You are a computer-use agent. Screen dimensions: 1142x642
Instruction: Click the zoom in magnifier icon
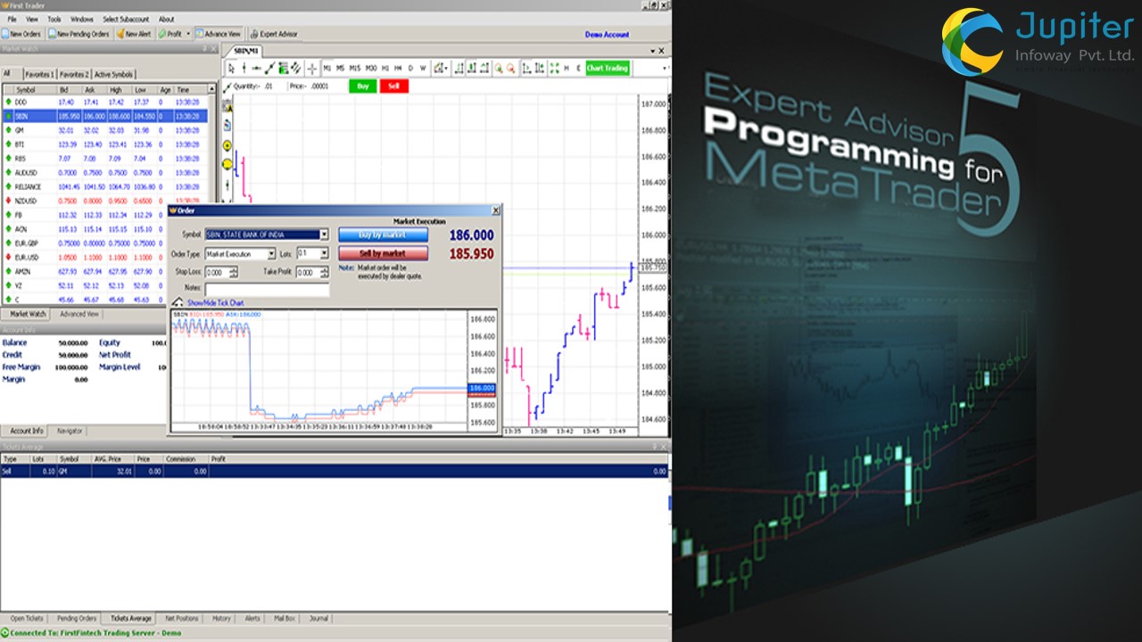point(499,68)
